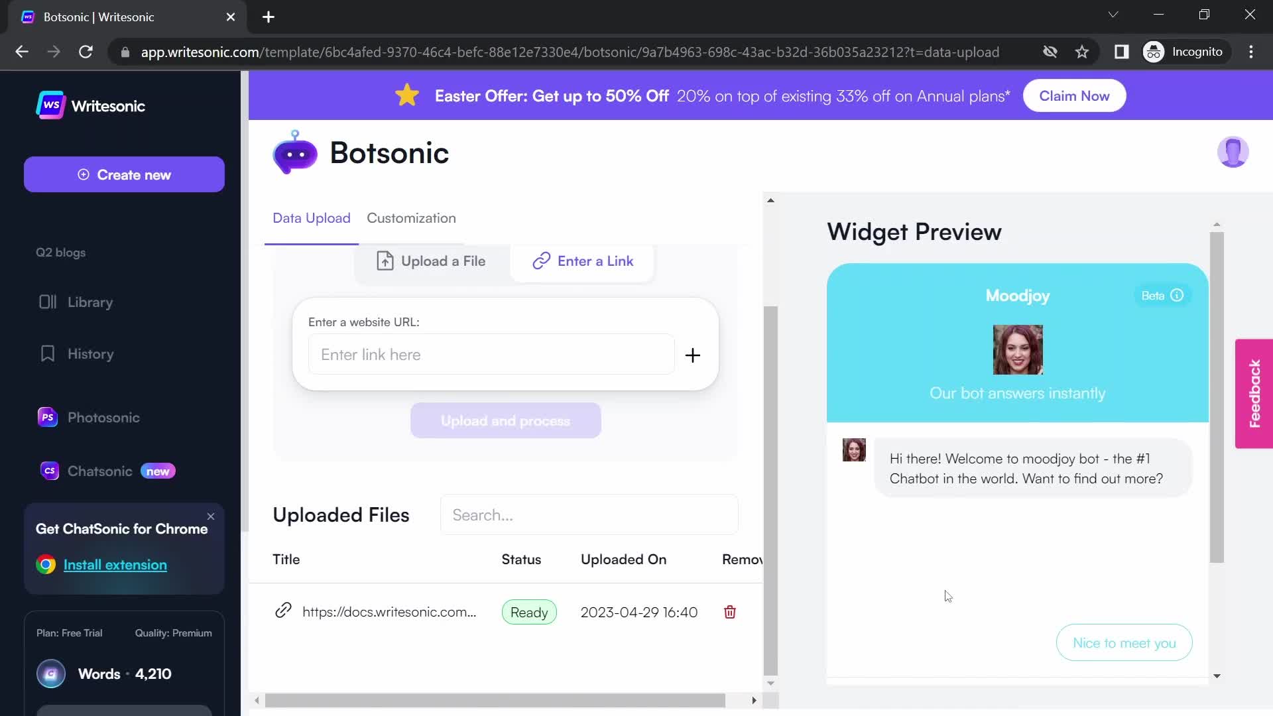Click the Upload a File icon

click(384, 261)
